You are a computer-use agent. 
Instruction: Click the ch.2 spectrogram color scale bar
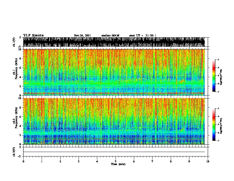214,125
